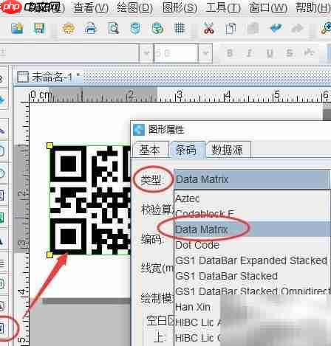Screen dimensions: 331x346
Task: Click the font name input field
Action: pyautogui.click(x=69, y=53)
